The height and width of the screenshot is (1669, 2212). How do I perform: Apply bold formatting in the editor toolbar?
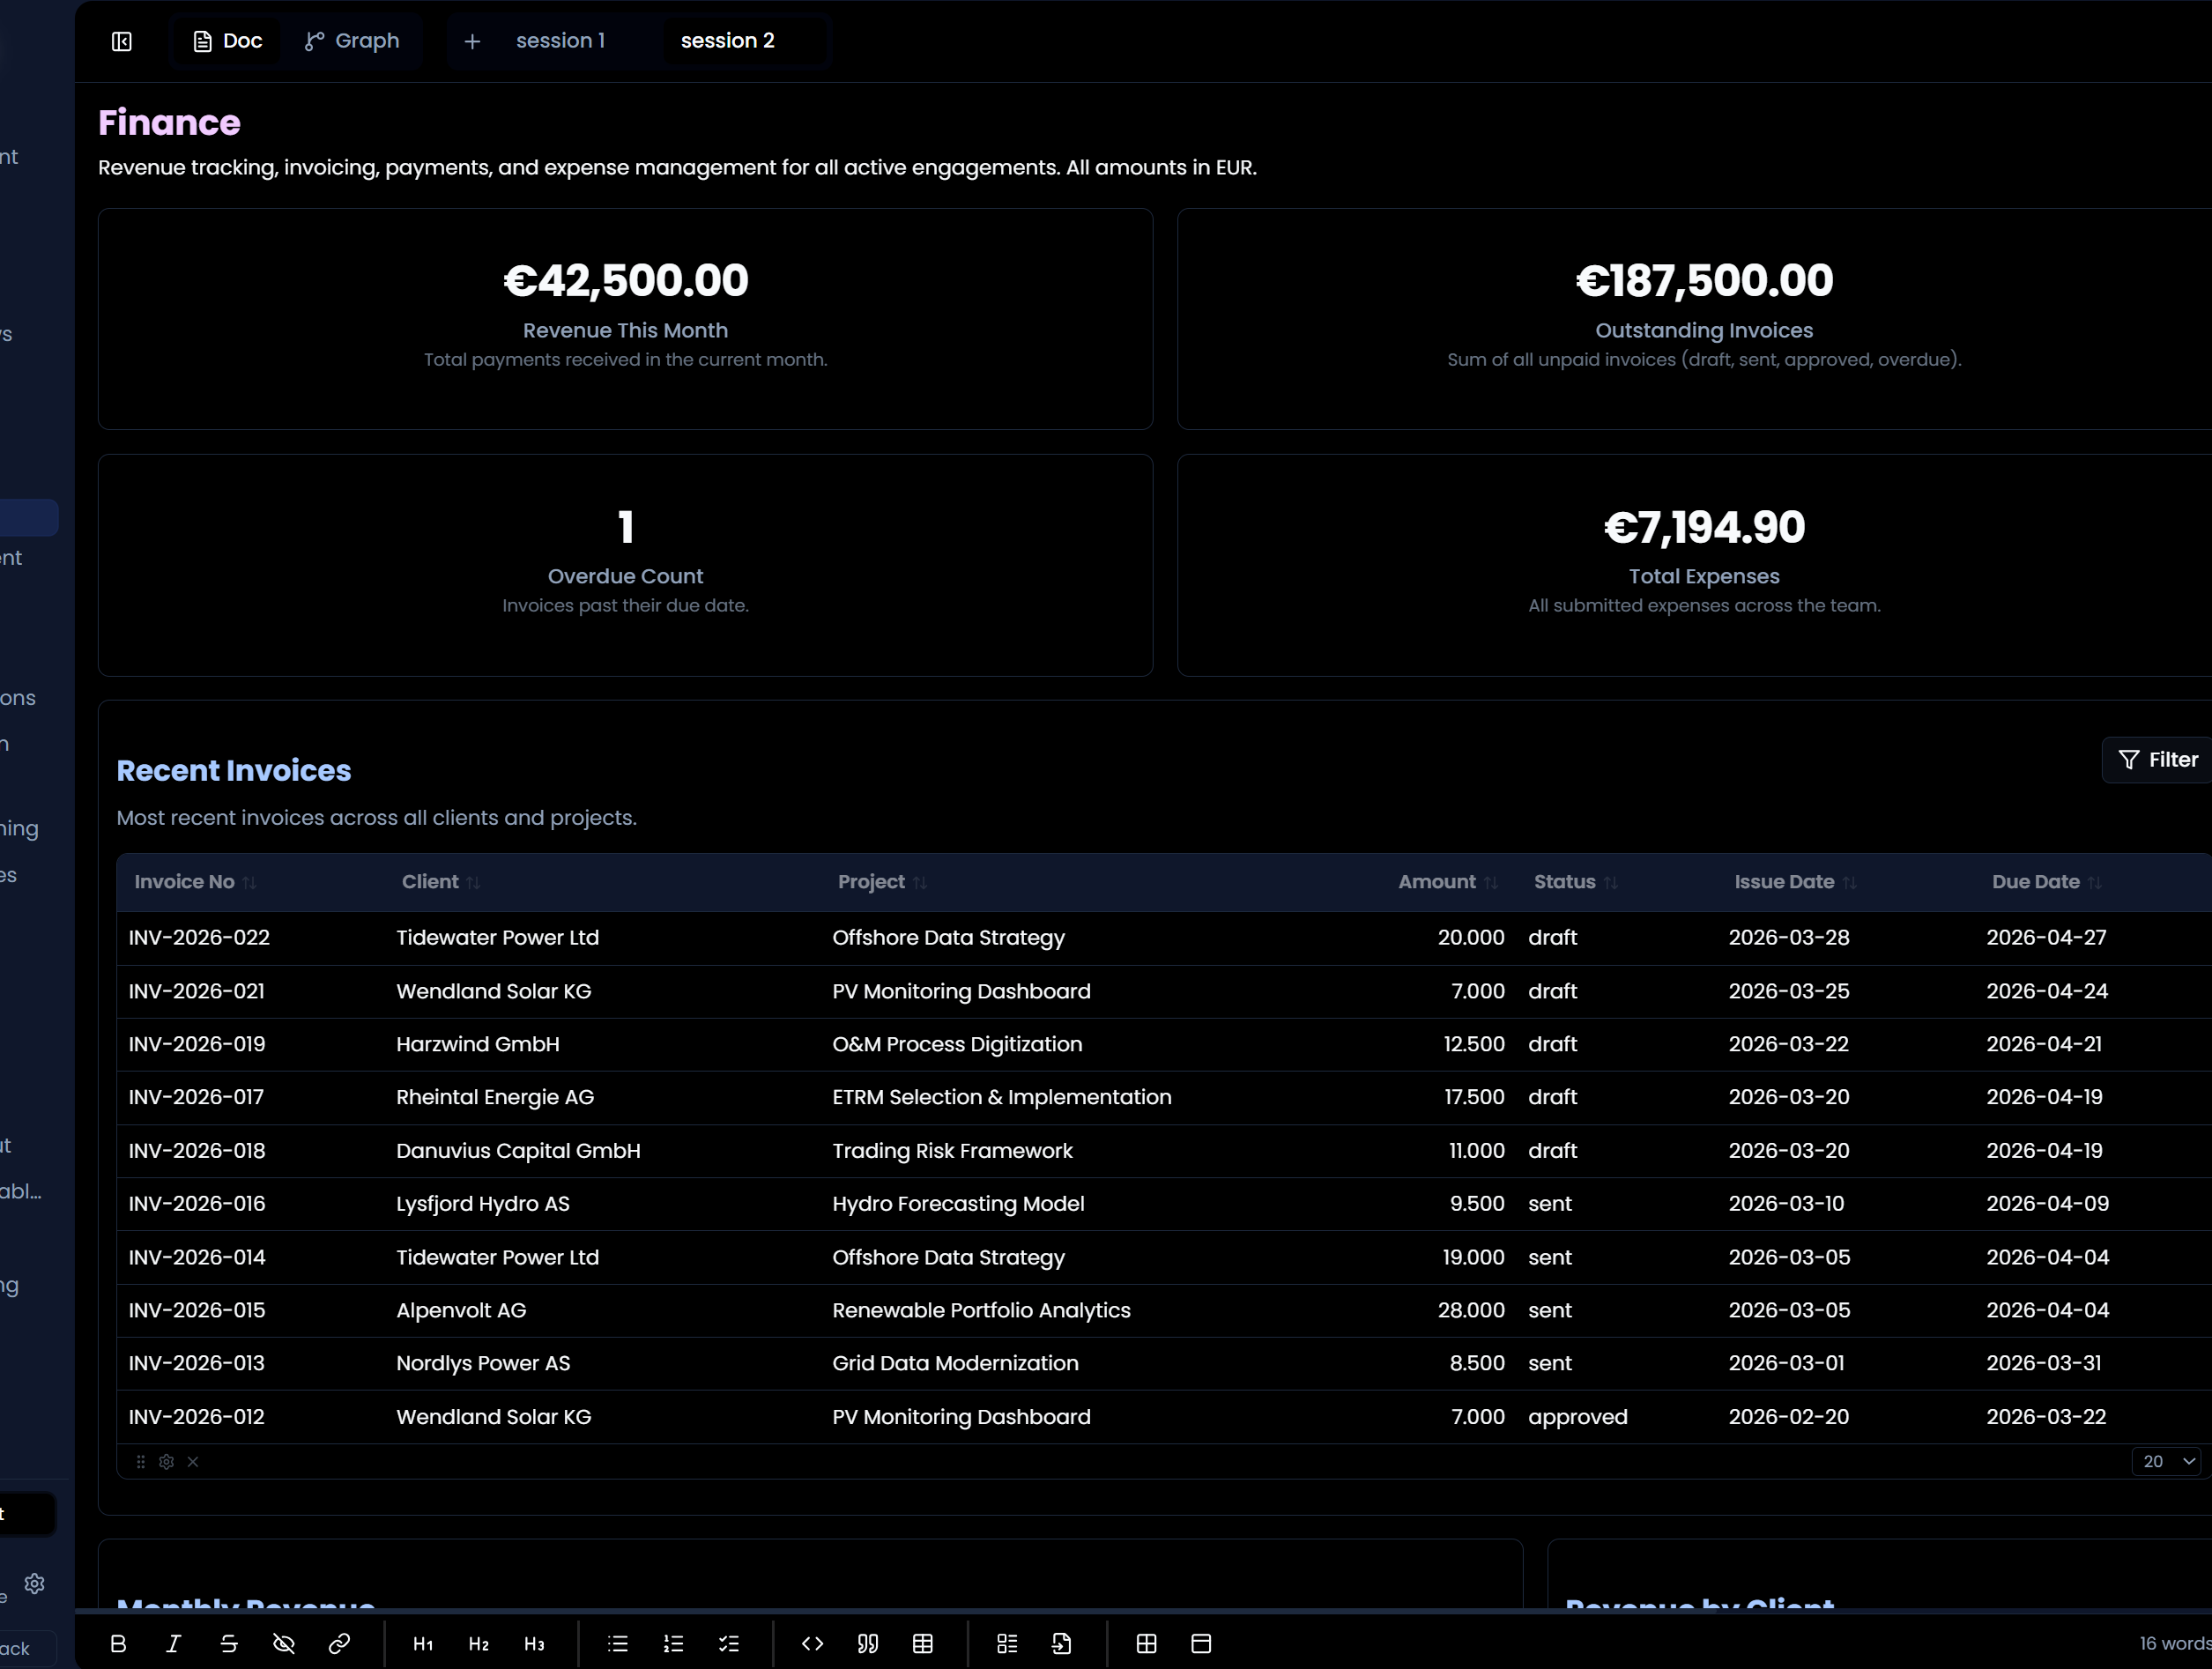[x=119, y=1643]
